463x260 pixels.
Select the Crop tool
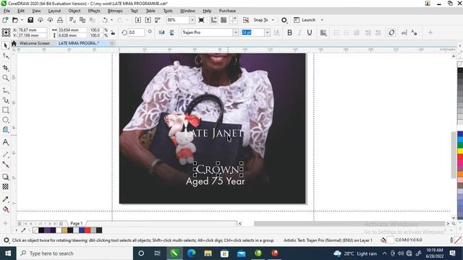pyautogui.click(x=5, y=68)
